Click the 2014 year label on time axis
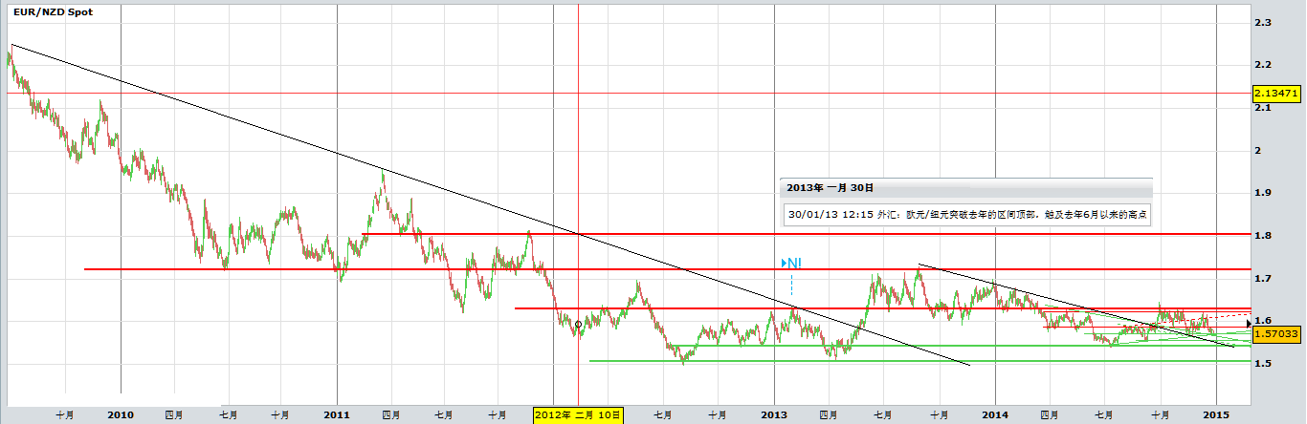Image resolution: width=1307 pixels, height=424 pixels. (x=995, y=414)
